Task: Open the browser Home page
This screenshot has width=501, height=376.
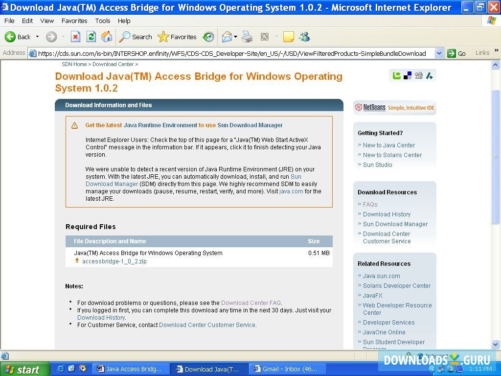Action: pyautogui.click(x=107, y=37)
